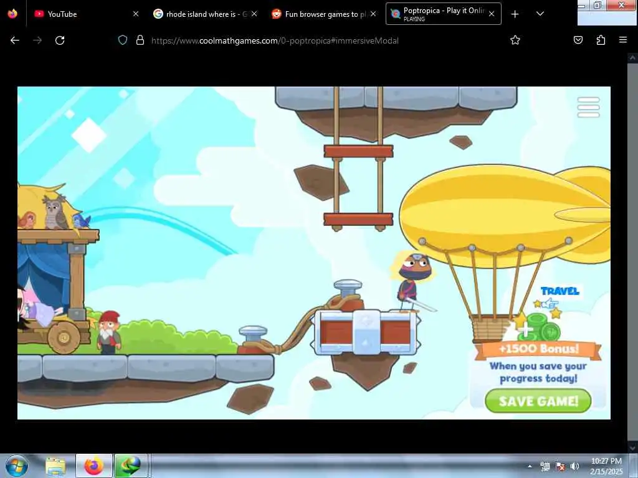Image resolution: width=638 pixels, height=478 pixels.
Task: Close the rhode island search tab
Action: 254,14
